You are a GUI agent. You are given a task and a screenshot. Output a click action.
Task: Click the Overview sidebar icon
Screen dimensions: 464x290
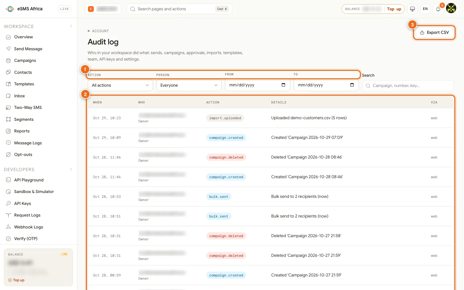(8, 37)
